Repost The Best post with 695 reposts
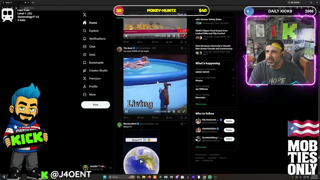 (141, 118)
